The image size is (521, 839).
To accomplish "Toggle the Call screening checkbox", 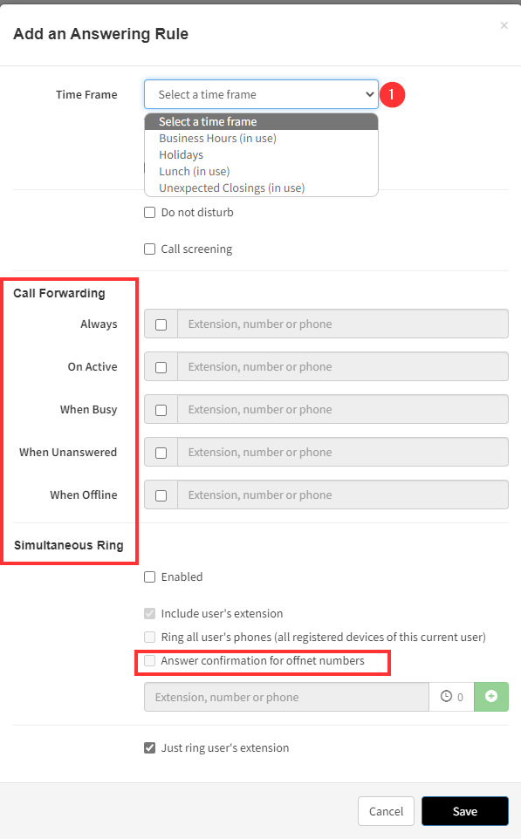I will coord(150,249).
